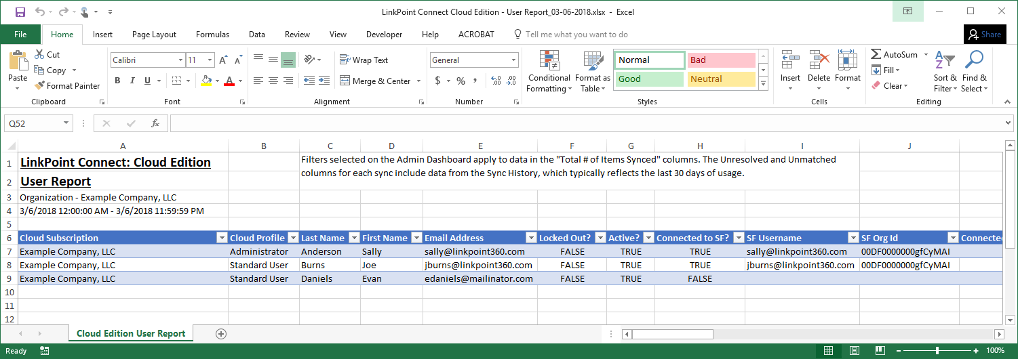Apply Comma Style number format

click(x=476, y=81)
